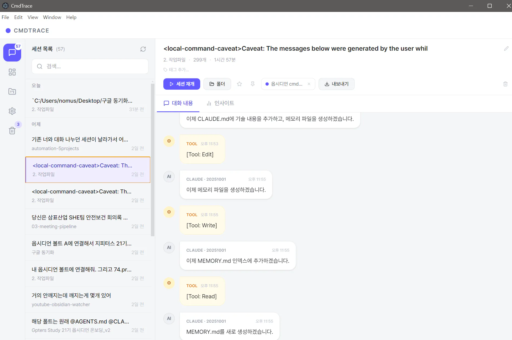Delete this session with trash icon
The height and width of the screenshot is (340, 512).
[x=505, y=84]
